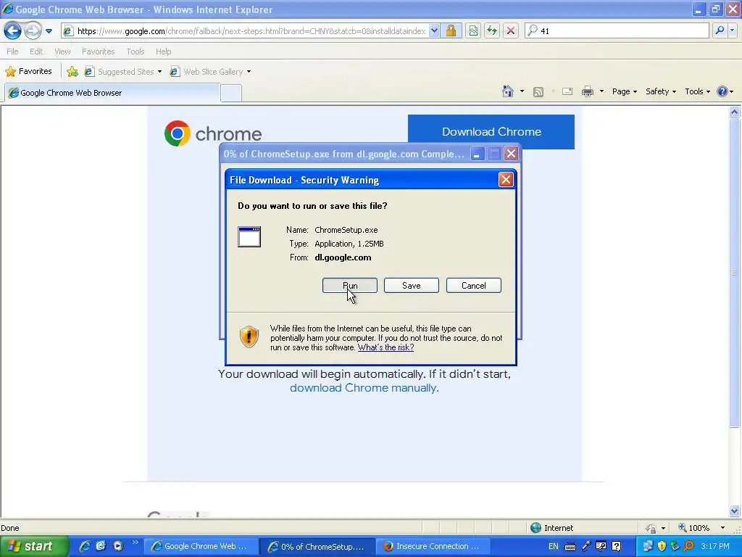Open the Favorites star button panel
Viewport: 742px width, 557px height.
28,72
